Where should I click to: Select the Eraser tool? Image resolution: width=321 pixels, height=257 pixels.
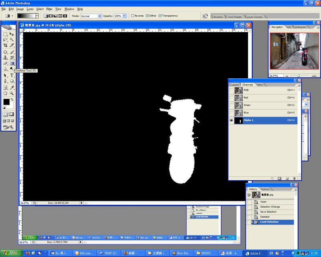pos(5,63)
